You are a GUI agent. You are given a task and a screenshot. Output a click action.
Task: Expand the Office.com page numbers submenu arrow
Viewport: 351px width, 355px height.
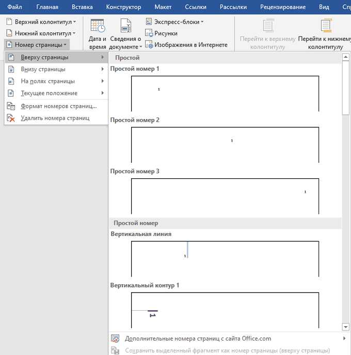[x=344, y=339]
